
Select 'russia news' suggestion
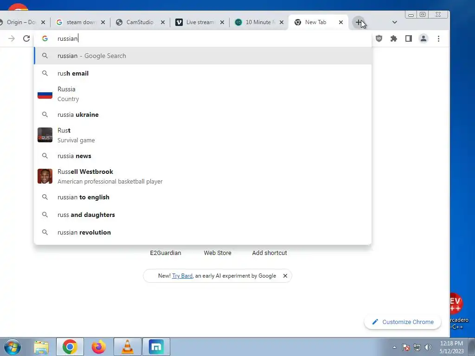click(x=203, y=156)
